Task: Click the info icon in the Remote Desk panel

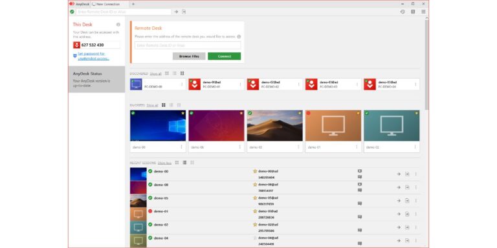Action: pyautogui.click(x=239, y=37)
